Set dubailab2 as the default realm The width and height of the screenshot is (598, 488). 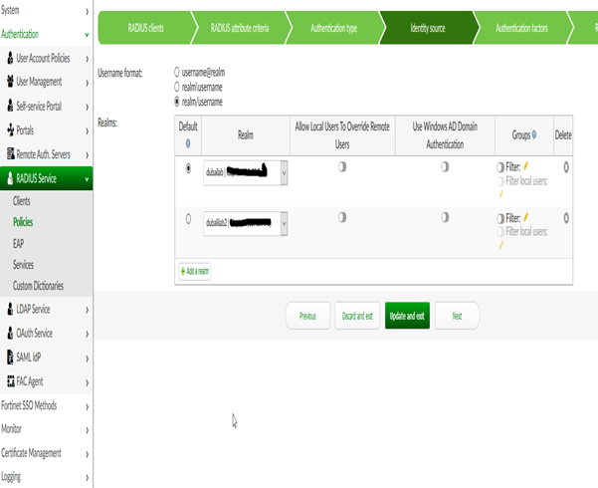point(189,218)
